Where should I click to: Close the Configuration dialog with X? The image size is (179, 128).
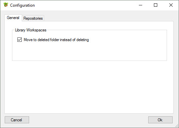tap(171, 5)
